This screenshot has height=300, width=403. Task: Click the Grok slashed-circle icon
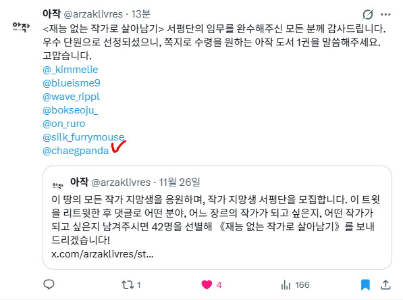(368, 14)
